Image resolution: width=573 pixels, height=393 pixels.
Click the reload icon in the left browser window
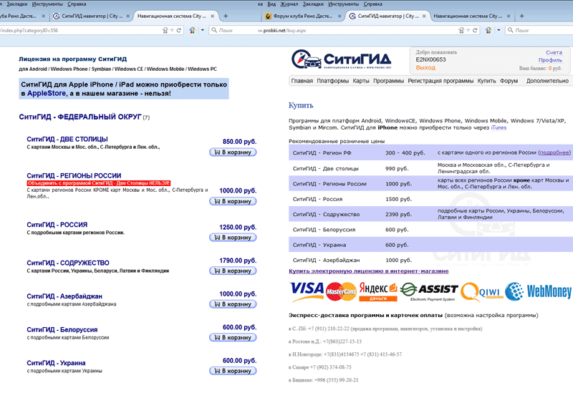[x=179, y=30]
